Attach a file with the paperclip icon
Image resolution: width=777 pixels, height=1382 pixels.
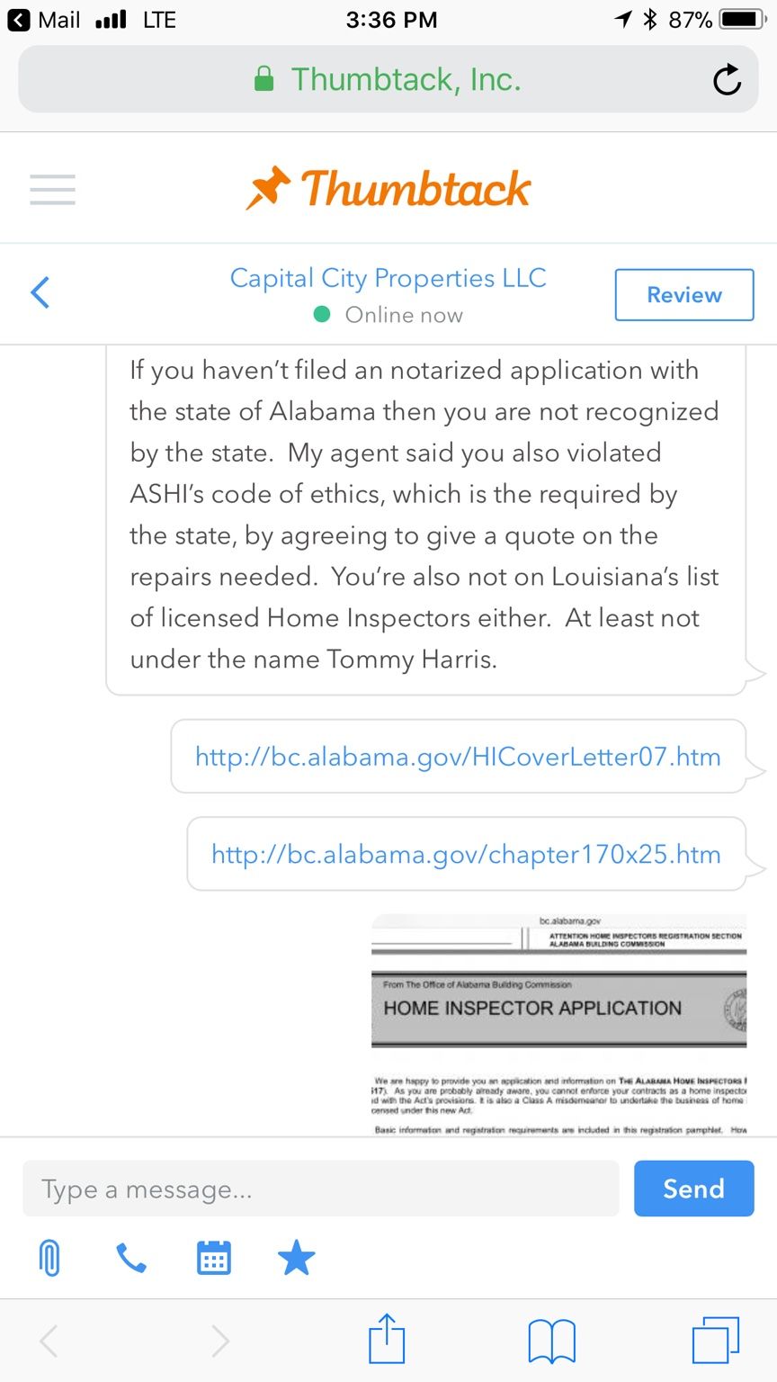pyautogui.click(x=50, y=1258)
